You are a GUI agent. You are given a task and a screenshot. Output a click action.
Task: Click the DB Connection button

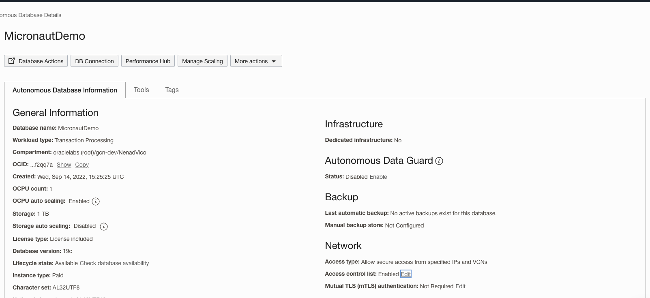[x=94, y=61]
